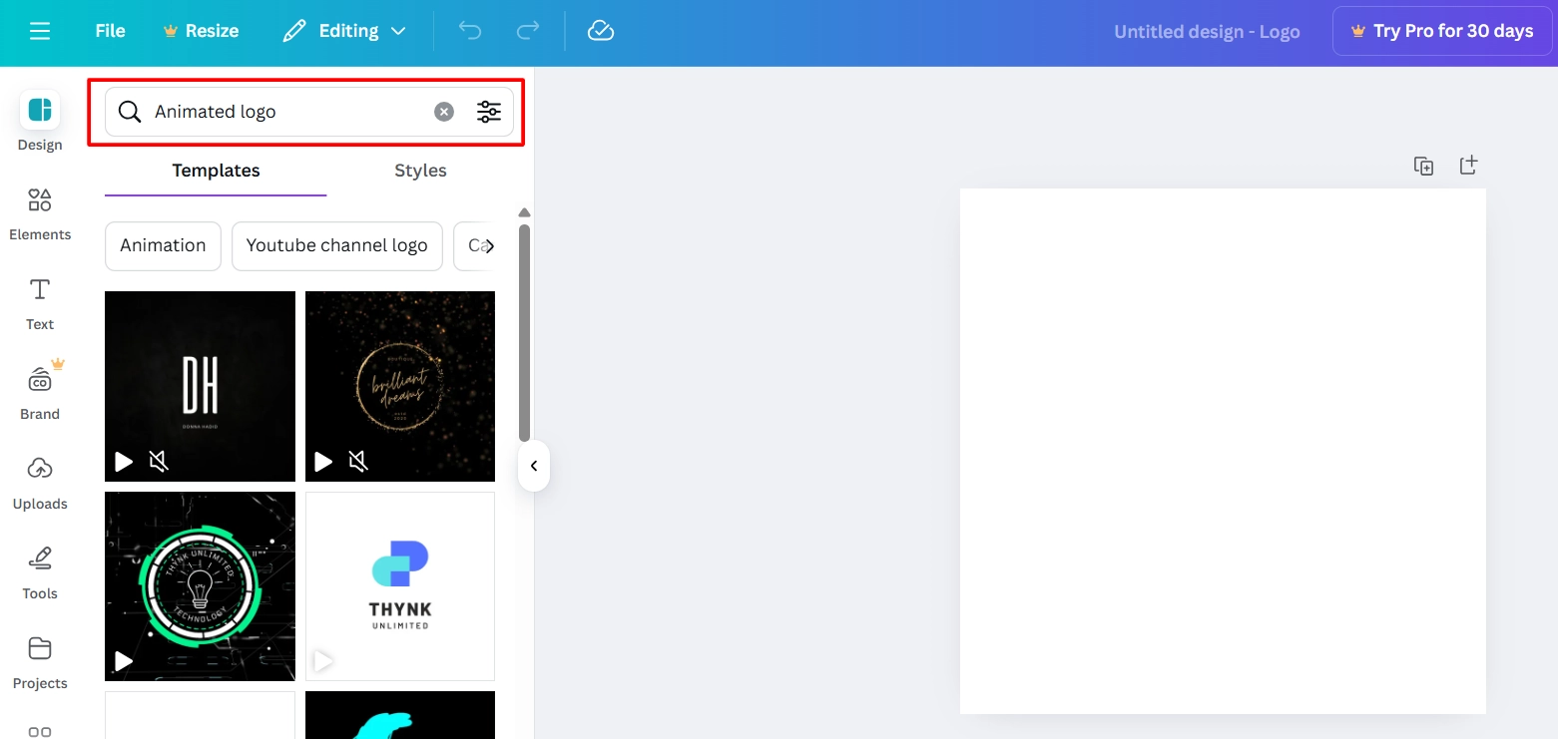Screen dimensions: 1558x739
Task: Duplicate the current page
Action: pos(1423,165)
